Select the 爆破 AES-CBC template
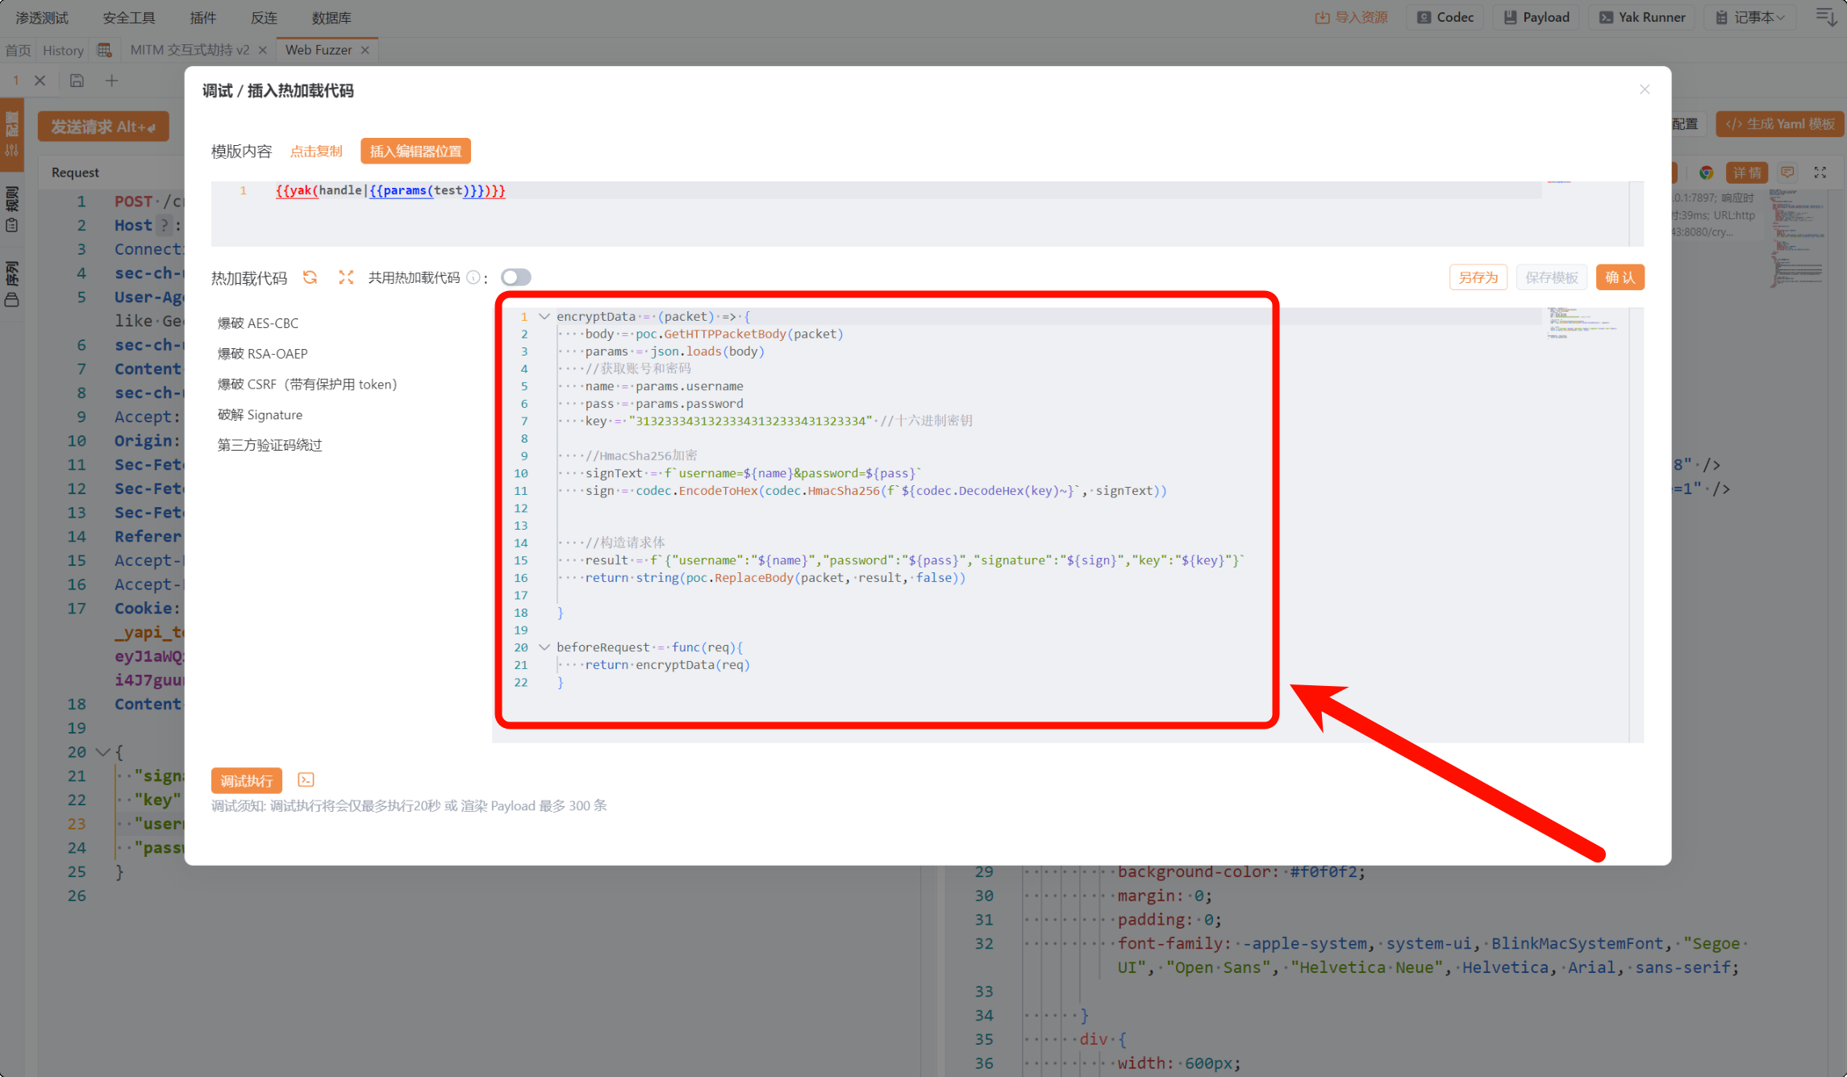This screenshot has width=1847, height=1077. point(258,322)
